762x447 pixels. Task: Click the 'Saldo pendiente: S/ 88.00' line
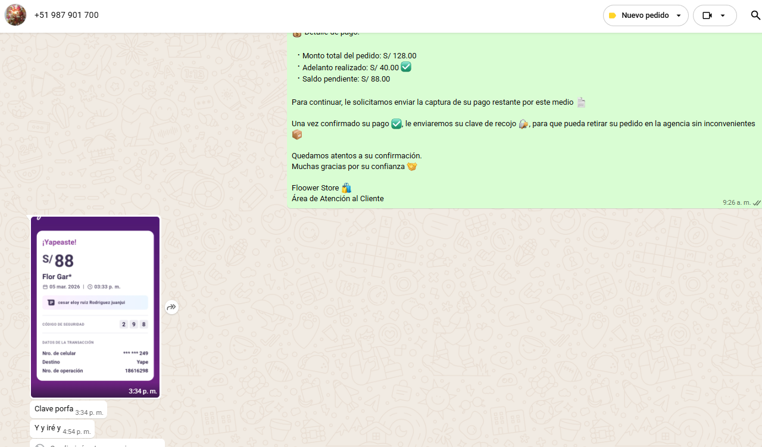[x=346, y=79]
